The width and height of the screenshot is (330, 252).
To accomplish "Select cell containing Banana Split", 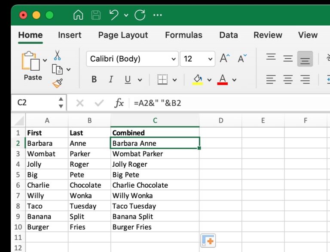I will (155, 216).
